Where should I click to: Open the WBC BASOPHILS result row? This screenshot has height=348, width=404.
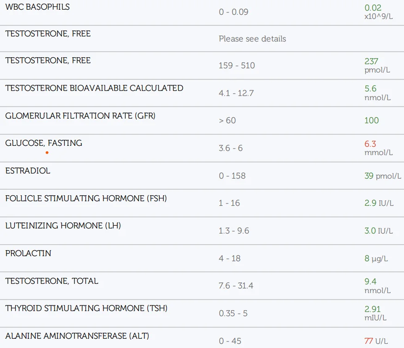pyautogui.click(x=37, y=7)
